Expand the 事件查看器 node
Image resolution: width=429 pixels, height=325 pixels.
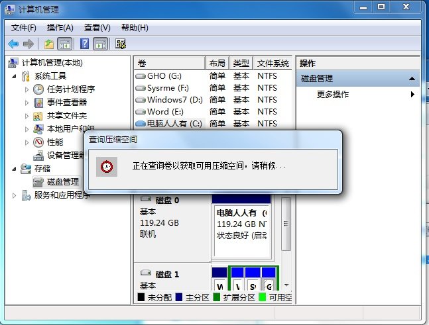(x=27, y=103)
